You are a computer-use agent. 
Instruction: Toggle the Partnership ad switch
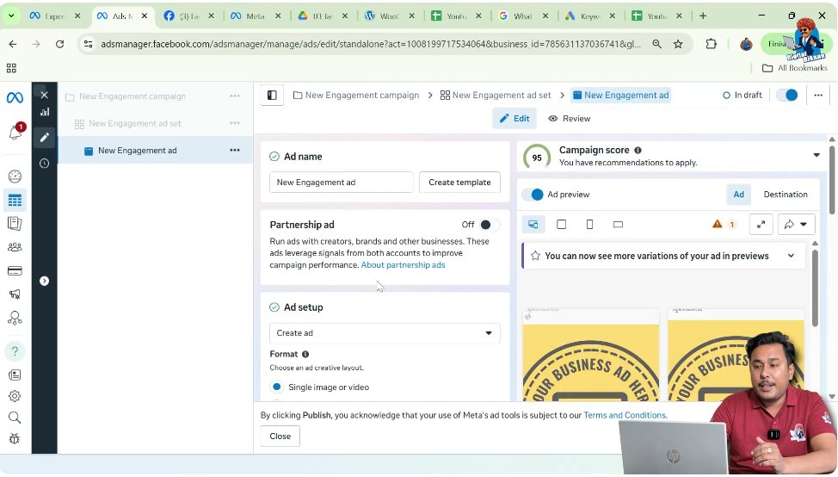click(488, 225)
